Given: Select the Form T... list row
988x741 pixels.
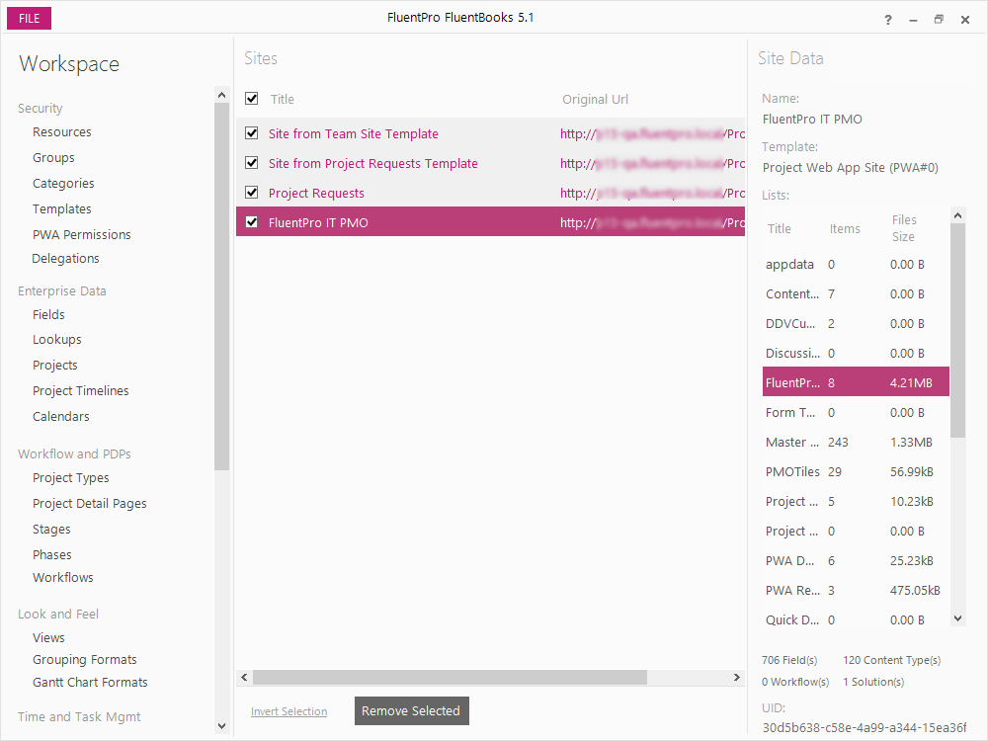Looking at the screenshot, I should pyautogui.click(x=856, y=413).
